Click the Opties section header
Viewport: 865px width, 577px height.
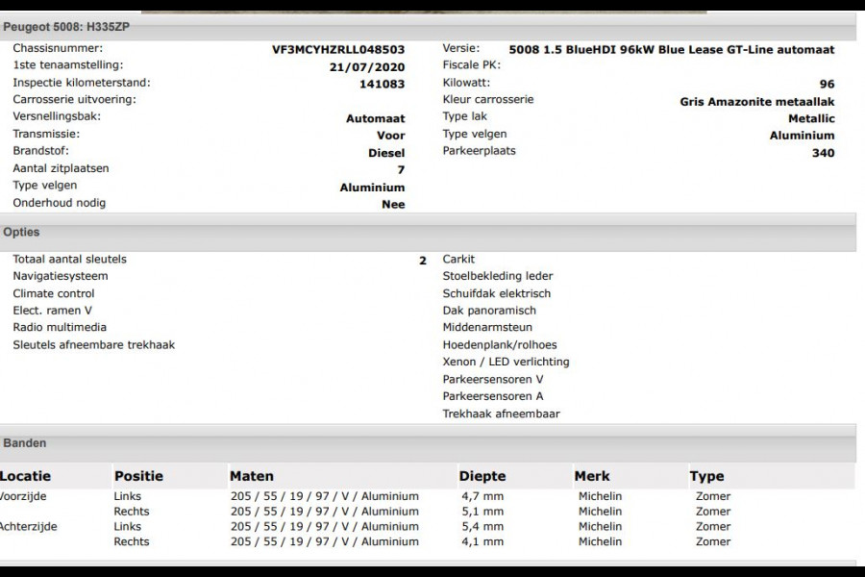21,233
